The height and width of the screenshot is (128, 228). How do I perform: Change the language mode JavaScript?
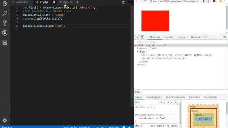point(114,127)
